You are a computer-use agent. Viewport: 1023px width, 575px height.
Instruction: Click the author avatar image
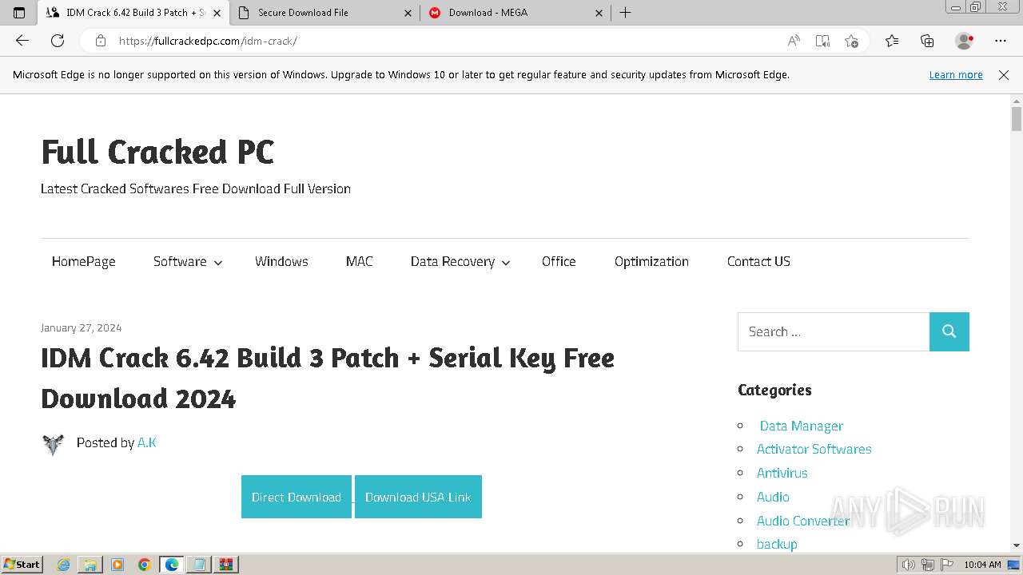click(x=53, y=444)
